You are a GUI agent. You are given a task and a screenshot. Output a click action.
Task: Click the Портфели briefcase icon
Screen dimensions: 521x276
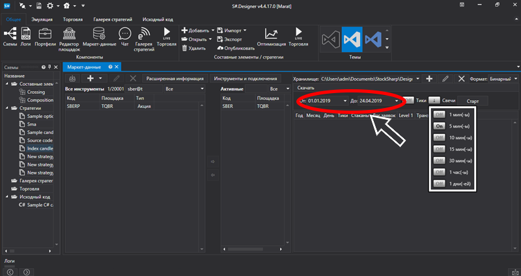[x=46, y=36]
